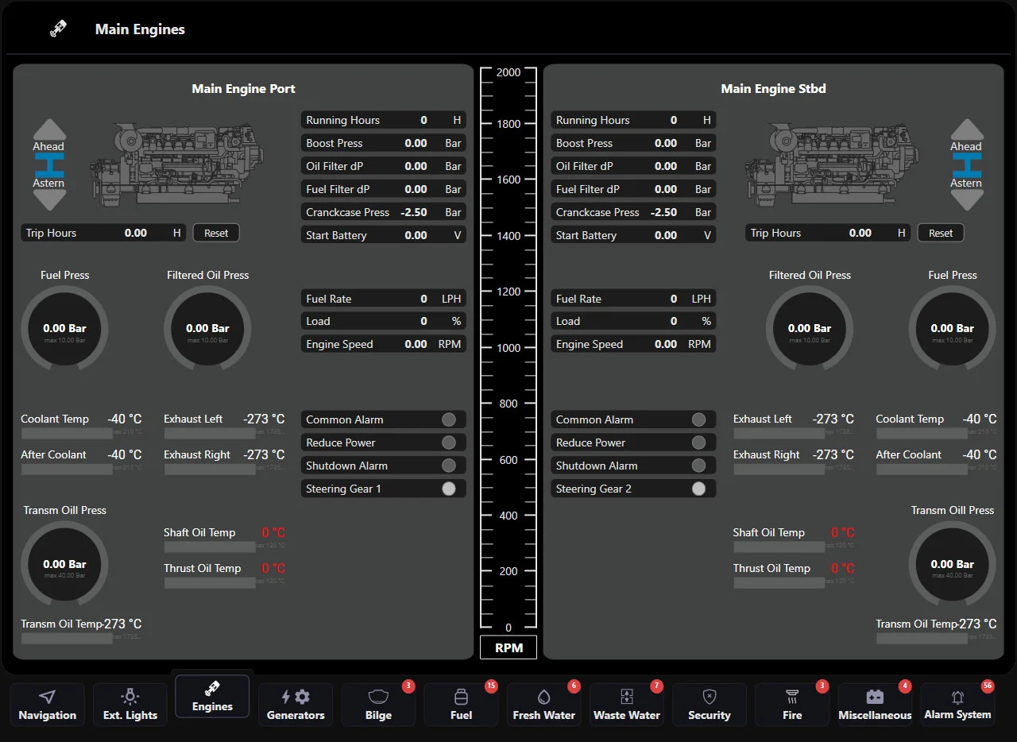Switch to the Miscellaneous tab
Screen dimensions: 1017x742
tap(875, 705)
